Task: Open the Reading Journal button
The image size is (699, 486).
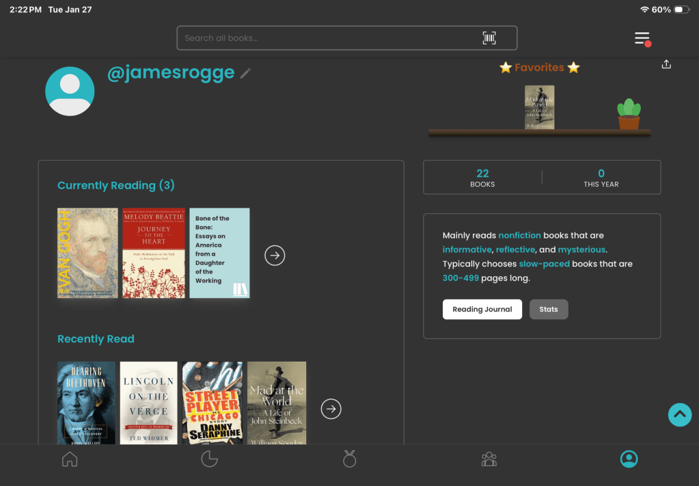Action: pyautogui.click(x=482, y=309)
